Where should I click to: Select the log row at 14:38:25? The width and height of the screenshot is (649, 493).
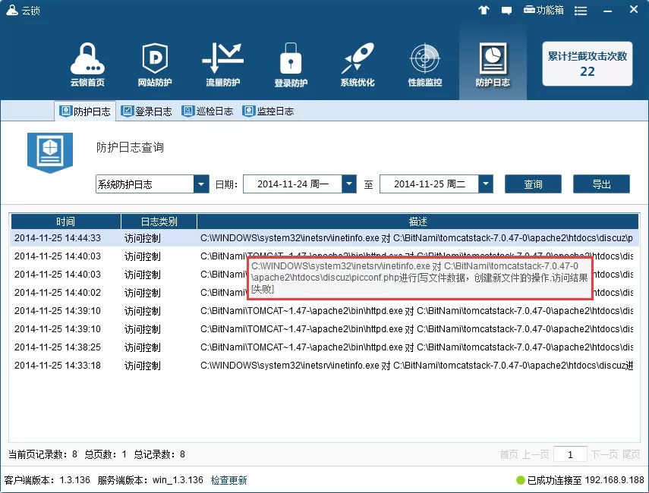(325, 347)
